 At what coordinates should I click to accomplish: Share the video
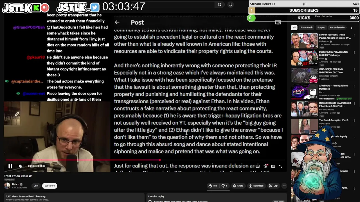point(238,186)
